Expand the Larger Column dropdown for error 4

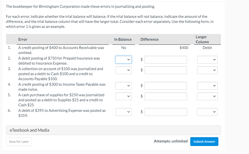(207, 86)
